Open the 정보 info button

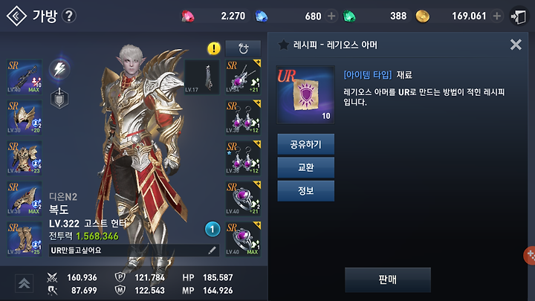(x=305, y=191)
